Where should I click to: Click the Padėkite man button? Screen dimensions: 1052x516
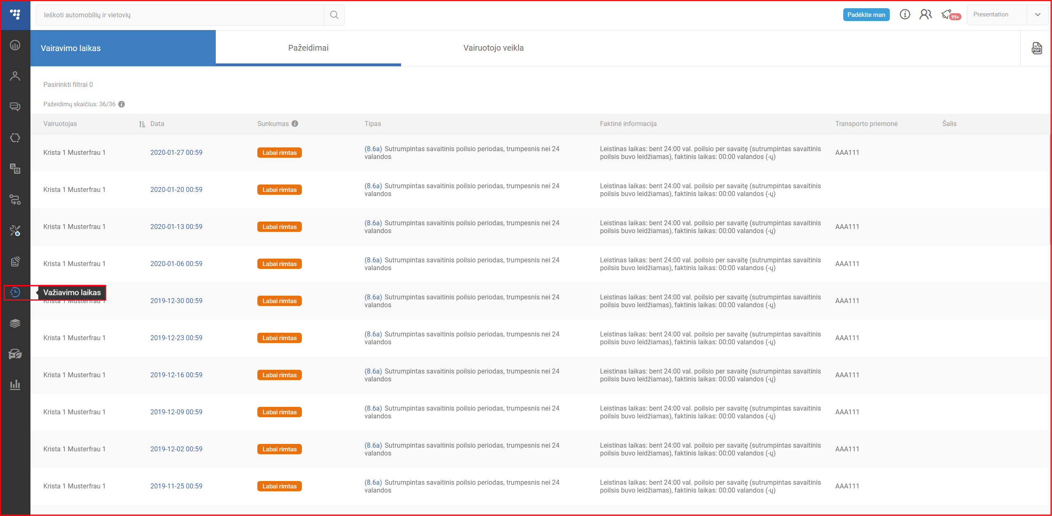click(866, 15)
